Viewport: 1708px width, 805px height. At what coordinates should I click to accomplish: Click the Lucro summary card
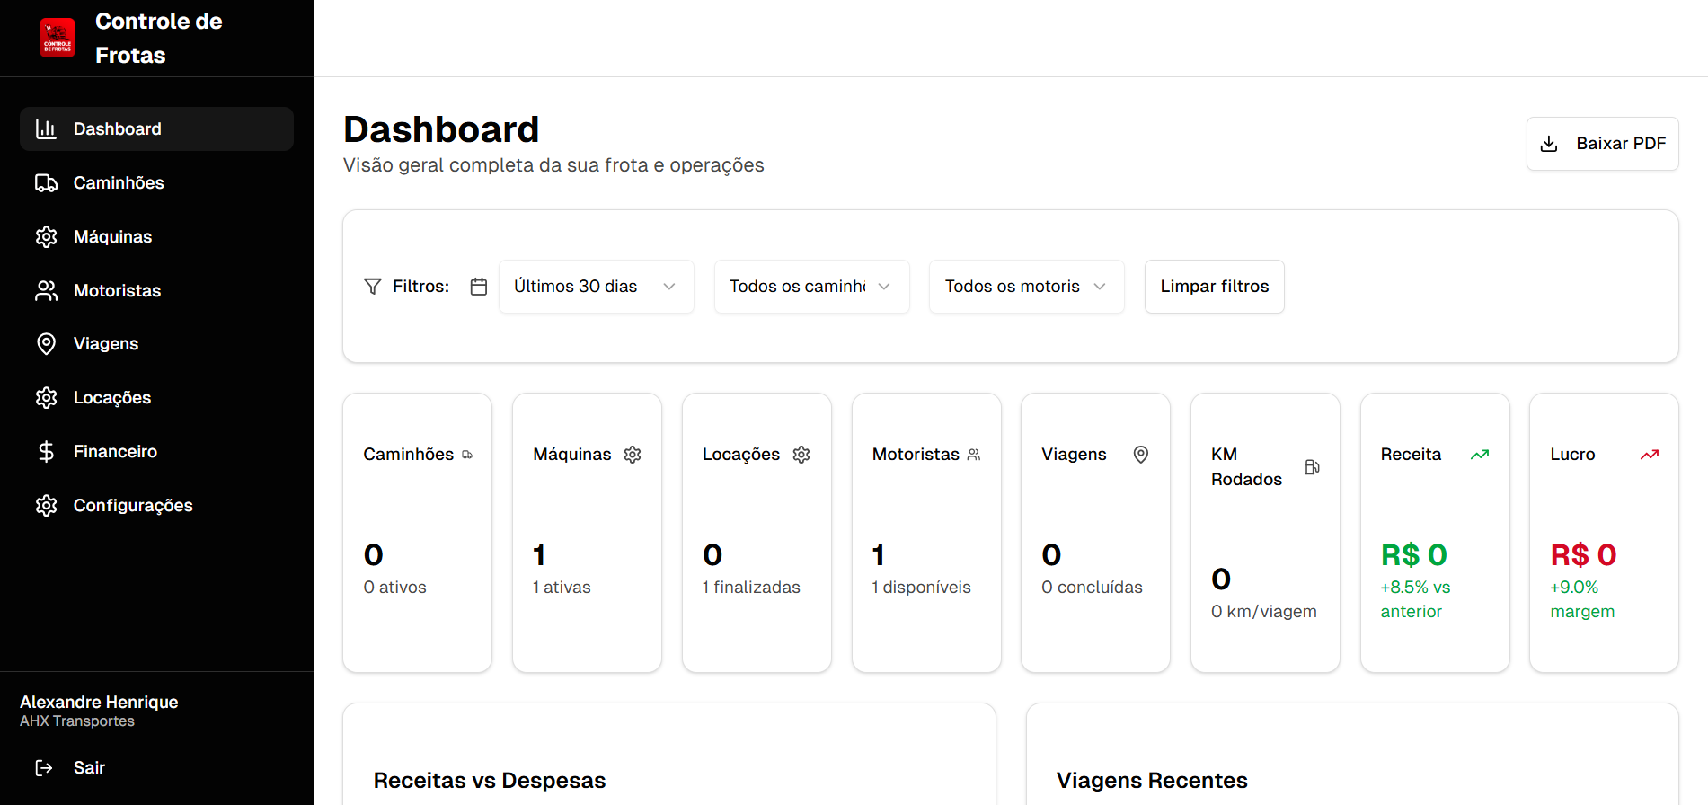tap(1603, 532)
